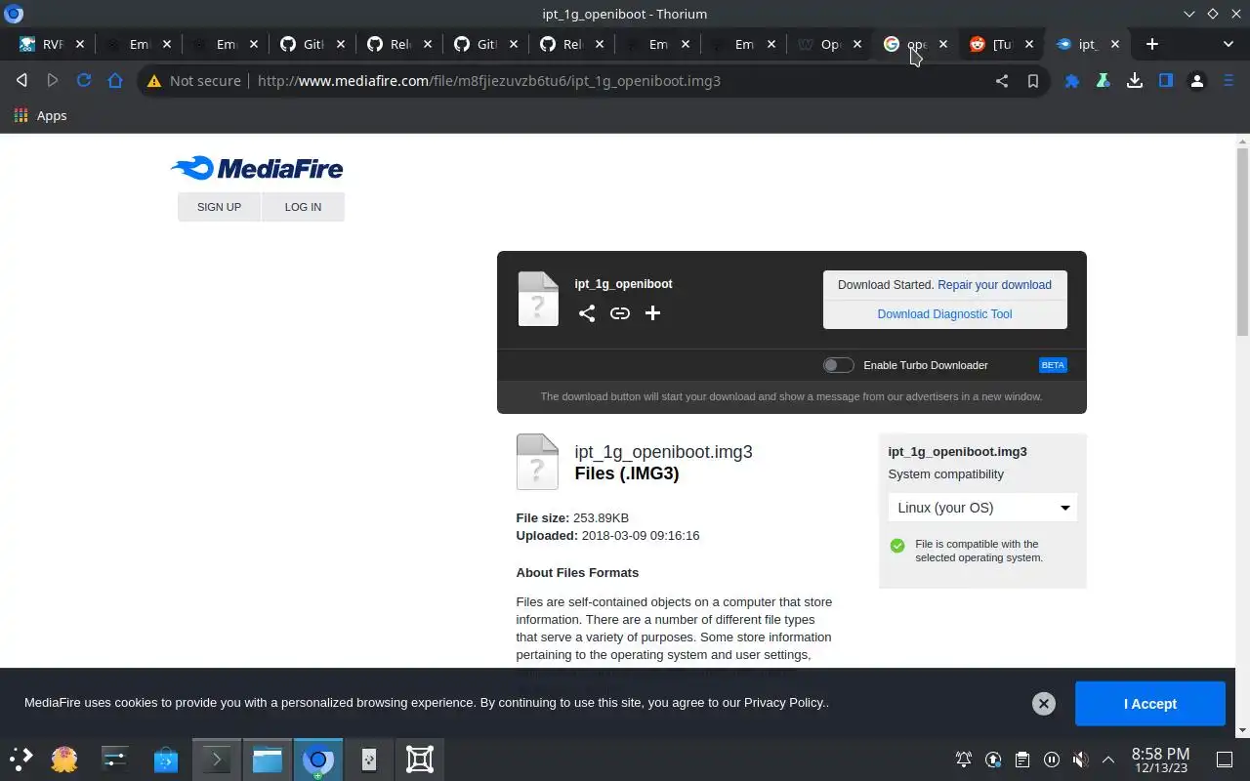Screen dimensions: 1250x781
Task: Open the flask experiments icon
Action: pos(1104,81)
